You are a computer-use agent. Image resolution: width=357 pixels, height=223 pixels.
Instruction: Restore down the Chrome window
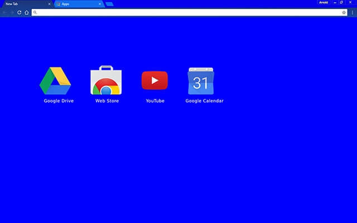[341, 2]
